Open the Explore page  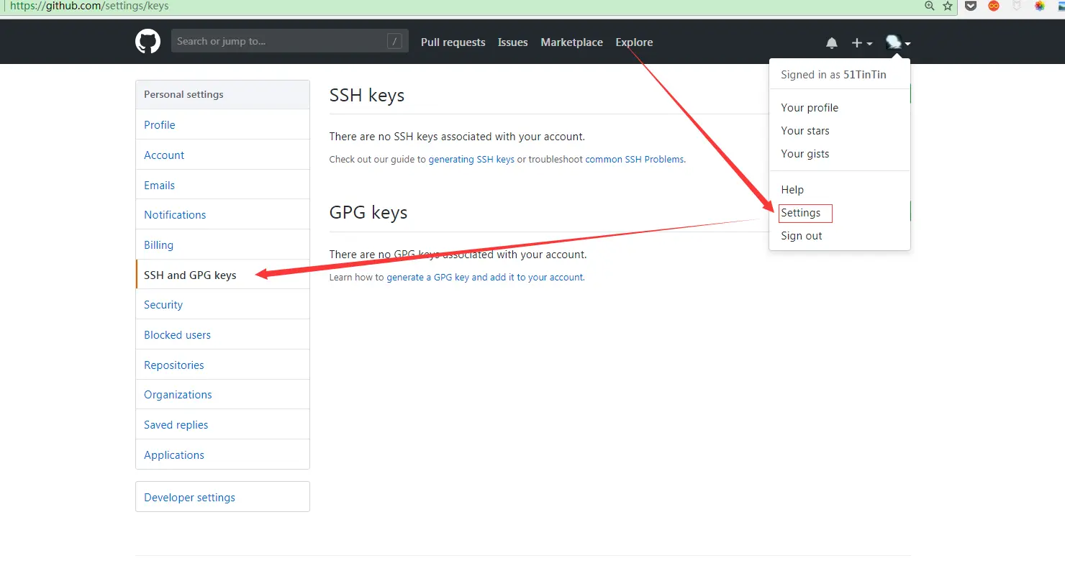[634, 42]
